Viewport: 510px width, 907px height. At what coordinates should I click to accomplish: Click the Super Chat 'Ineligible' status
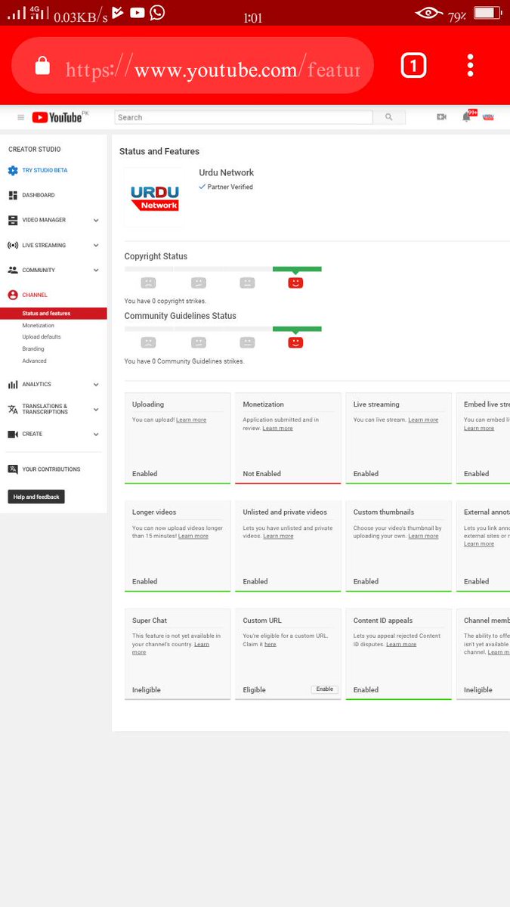click(147, 690)
